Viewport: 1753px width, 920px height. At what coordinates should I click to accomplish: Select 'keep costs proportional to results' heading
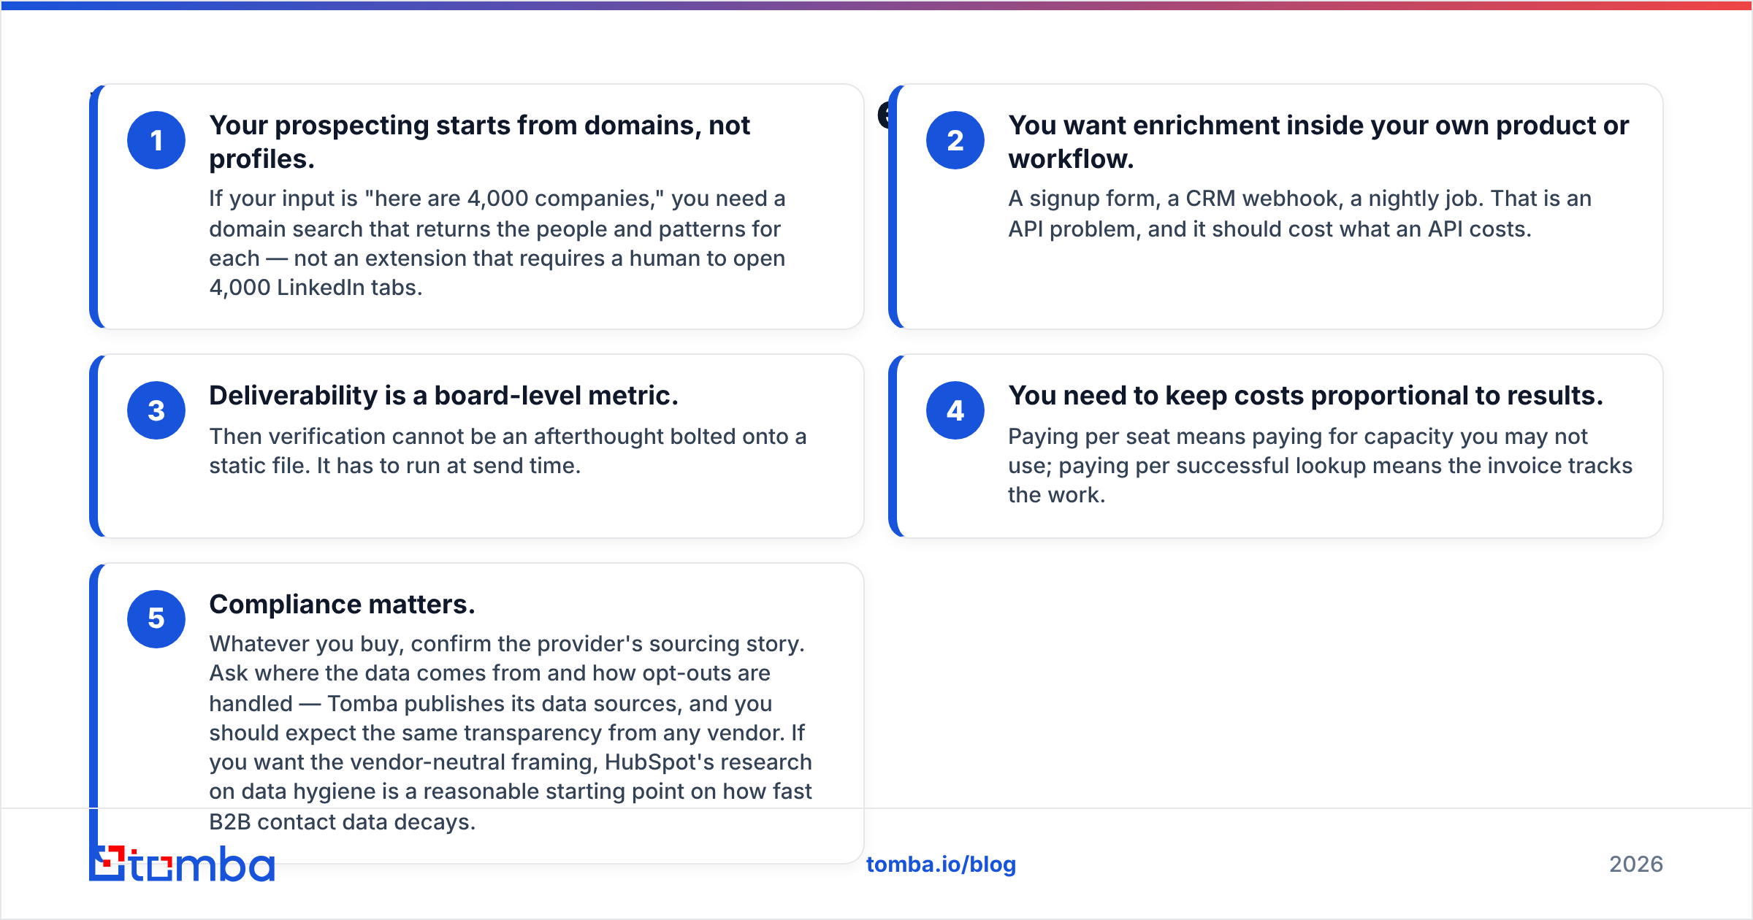pos(1305,395)
